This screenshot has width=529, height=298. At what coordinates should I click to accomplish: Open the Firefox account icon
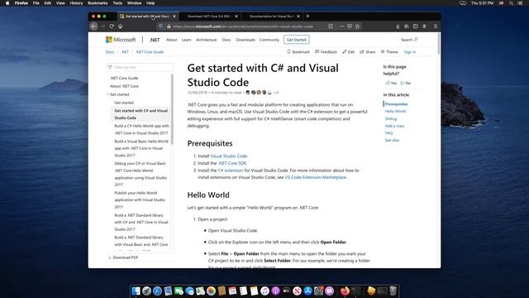(x=424, y=26)
